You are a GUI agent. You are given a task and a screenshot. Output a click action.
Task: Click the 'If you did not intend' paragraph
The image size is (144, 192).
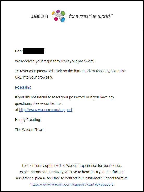[65, 103]
